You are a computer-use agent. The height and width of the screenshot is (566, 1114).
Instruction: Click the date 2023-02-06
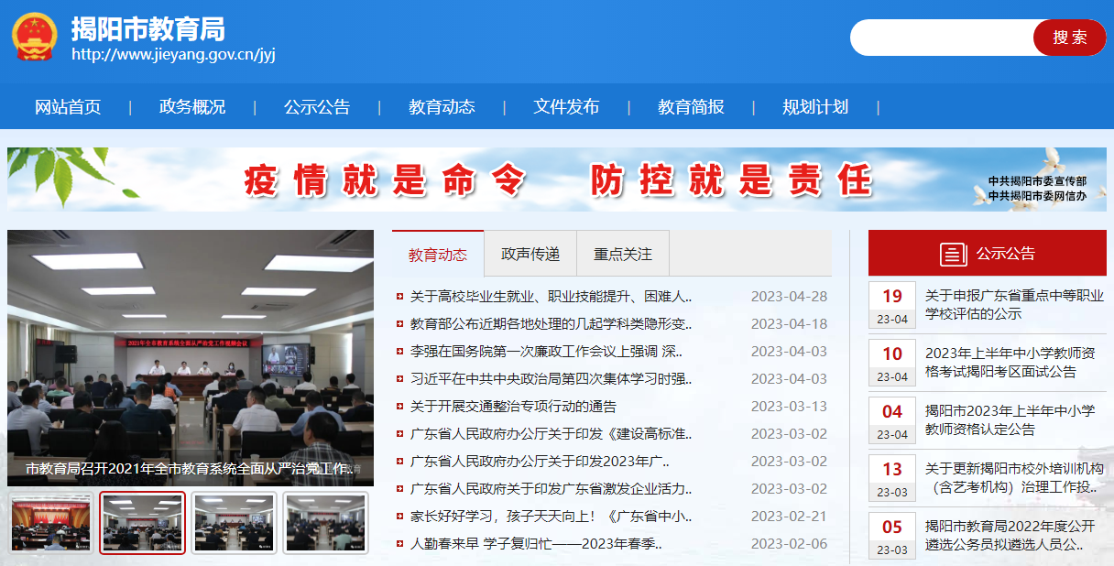pos(789,544)
